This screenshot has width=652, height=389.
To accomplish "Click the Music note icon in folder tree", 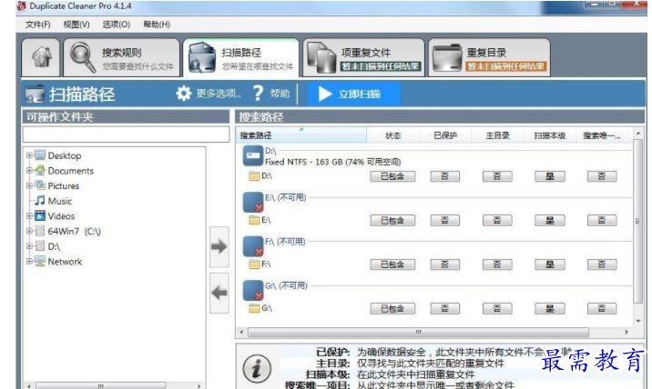I will click(x=40, y=201).
